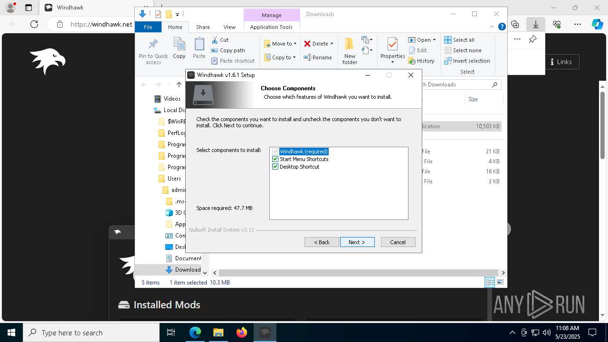Click Windows Start button
The image size is (608, 342).
11,332
